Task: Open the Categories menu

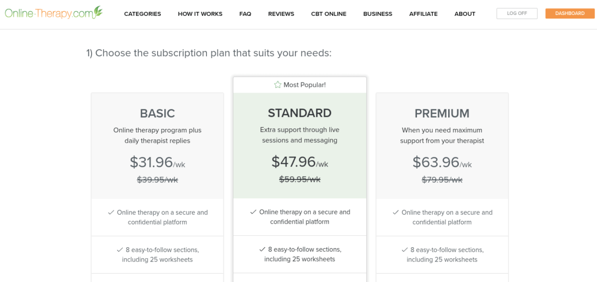Action: coord(142,14)
